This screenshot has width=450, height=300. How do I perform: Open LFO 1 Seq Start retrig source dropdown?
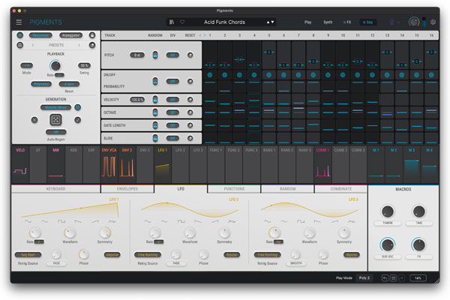tap(28, 255)
